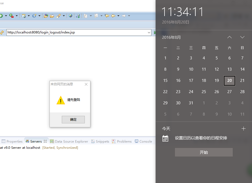Screen dimensions: 252x183
Task: Click the Open Task folder icon
Action: point(52,16)
